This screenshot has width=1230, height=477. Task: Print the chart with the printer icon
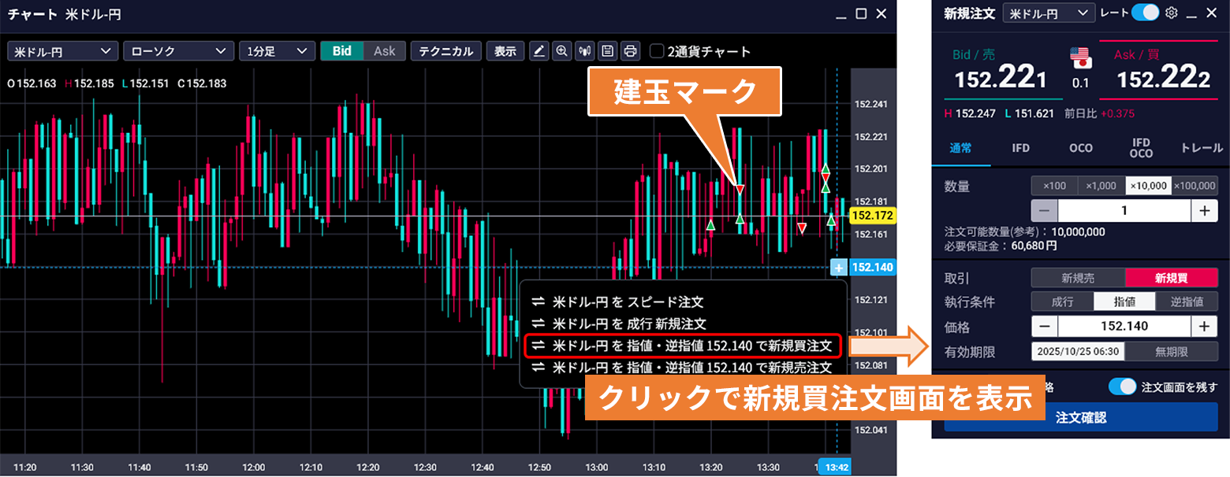(x=630, y=51)
